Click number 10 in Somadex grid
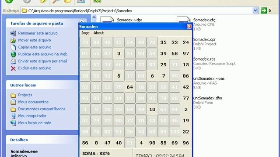The image size is (280, 157). pyautogui.click(x=152, y=109)
